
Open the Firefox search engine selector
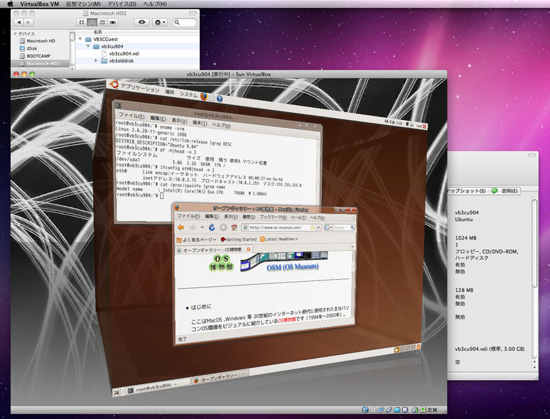329,227
